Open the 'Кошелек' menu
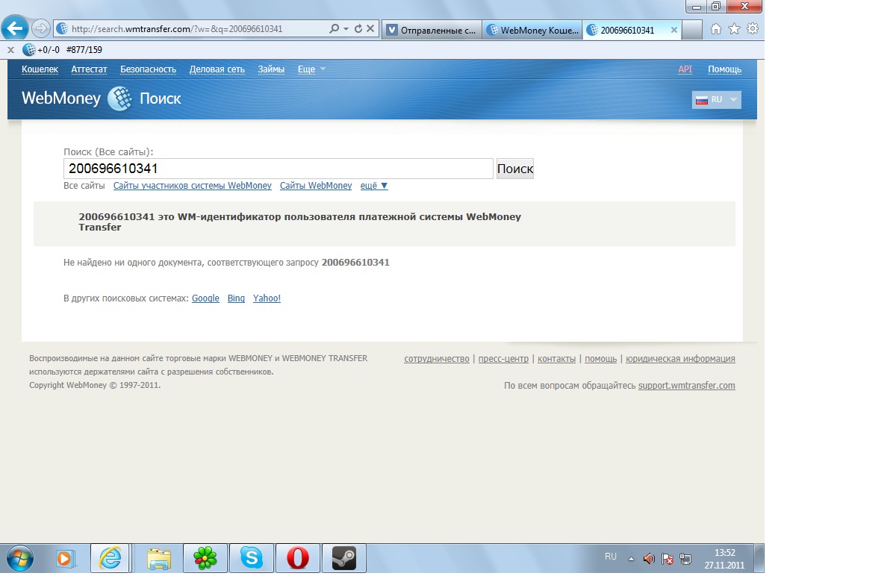This screenshot has width=896, height=576. (40, 69)
